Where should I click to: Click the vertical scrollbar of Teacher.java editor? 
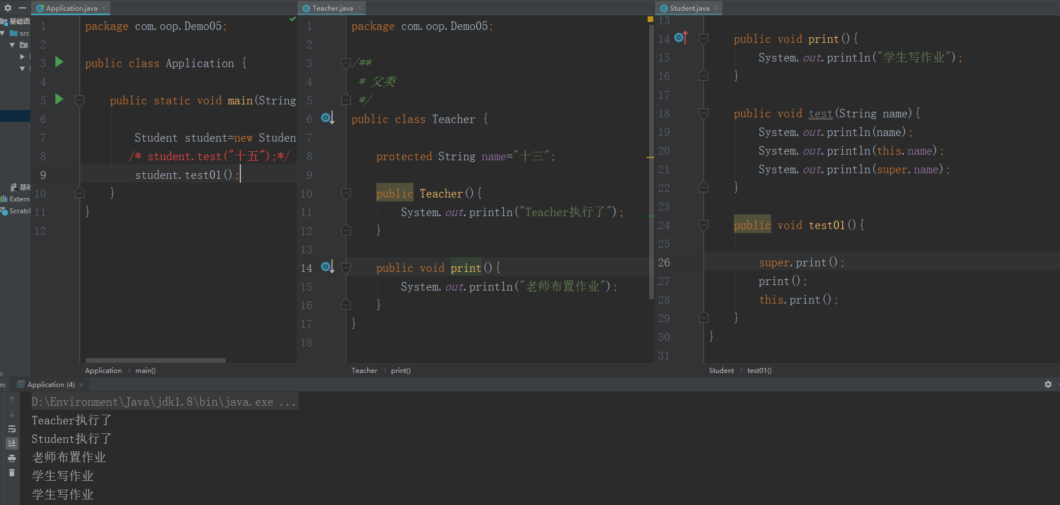[x=652, y=161]
